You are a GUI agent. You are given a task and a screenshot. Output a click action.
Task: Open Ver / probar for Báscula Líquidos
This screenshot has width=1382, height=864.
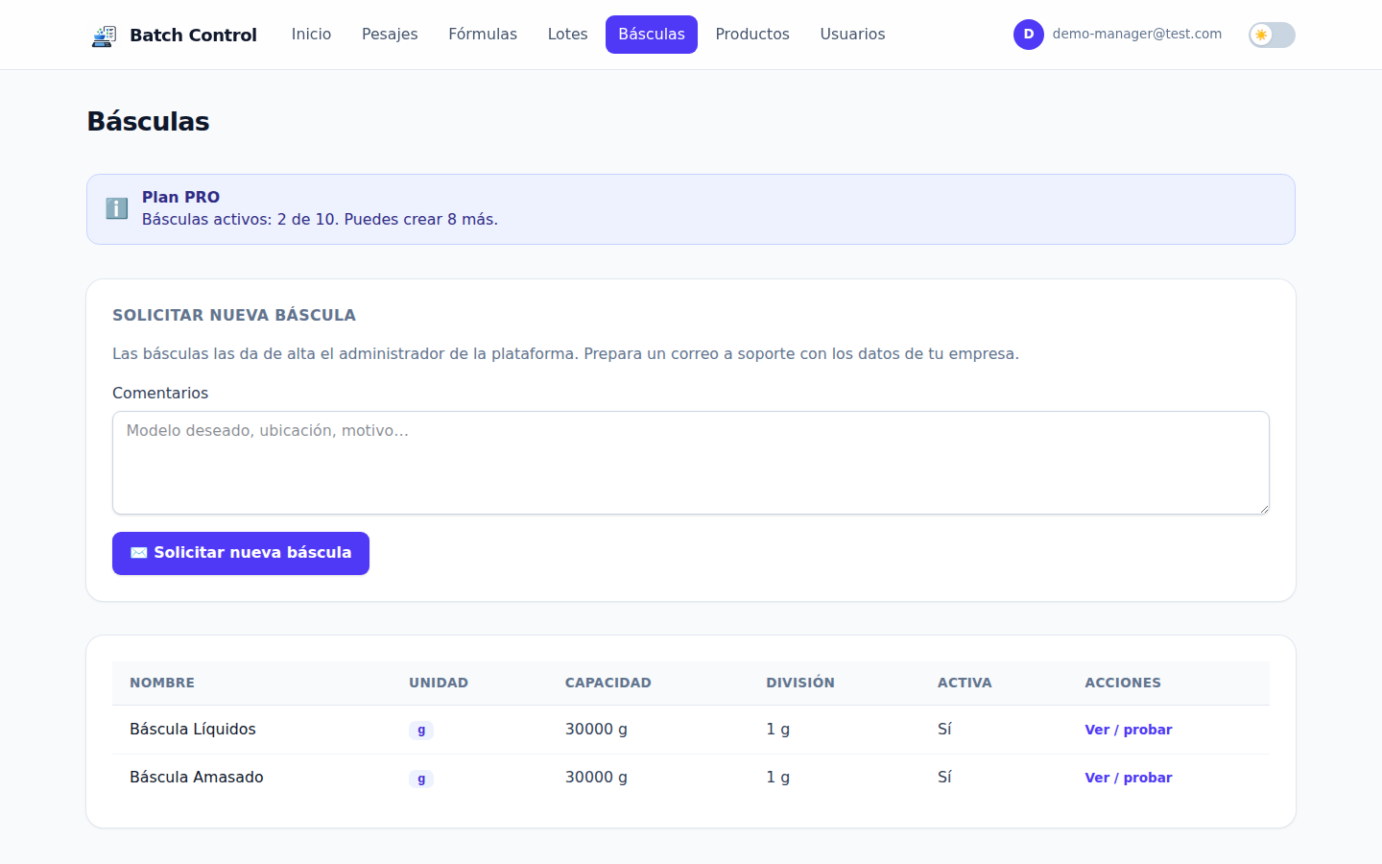(x=1129, y=730)
